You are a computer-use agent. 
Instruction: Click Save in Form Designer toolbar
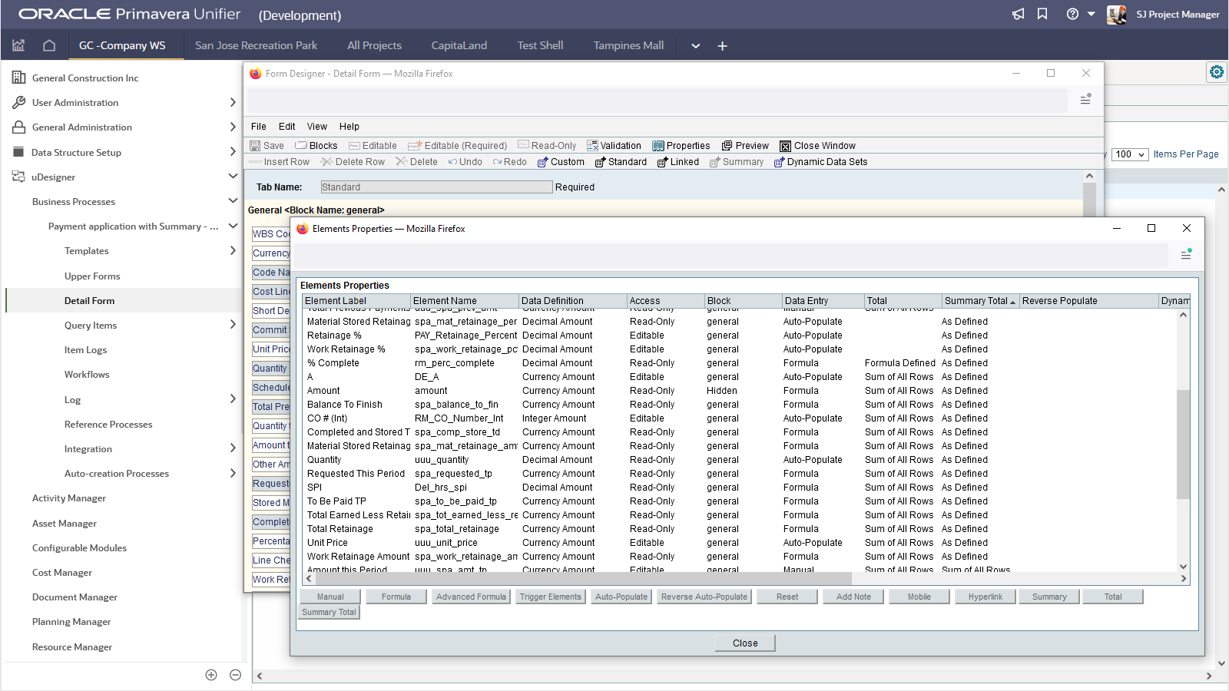(267, 146)
